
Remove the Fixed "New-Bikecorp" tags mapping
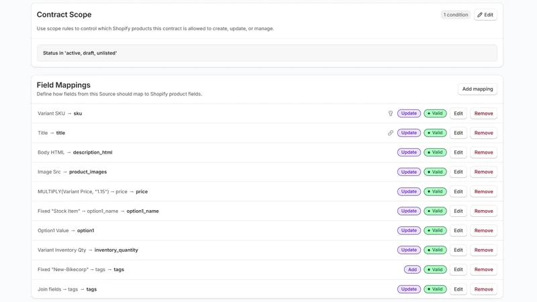[x=483, y=270]
